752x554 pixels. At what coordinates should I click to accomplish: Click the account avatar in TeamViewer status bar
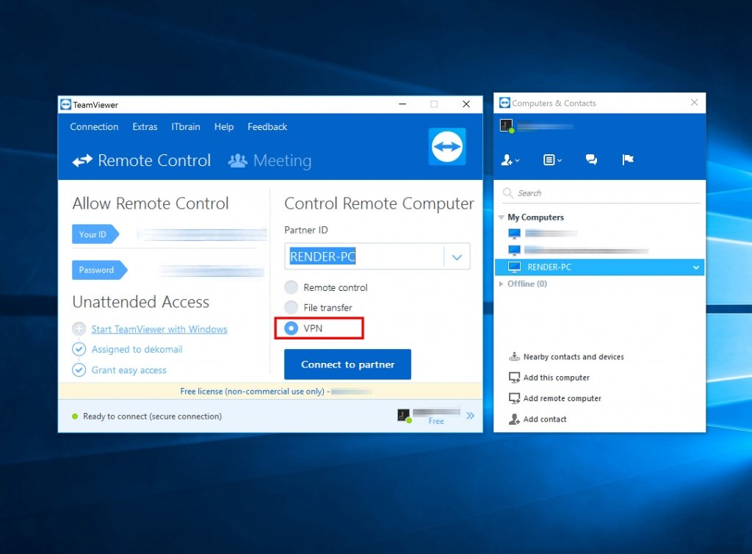pyautogui.click(x=404, y=415)
